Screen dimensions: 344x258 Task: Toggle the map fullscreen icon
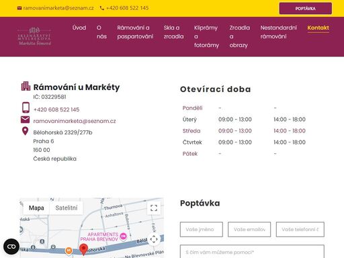pos(154,208)
